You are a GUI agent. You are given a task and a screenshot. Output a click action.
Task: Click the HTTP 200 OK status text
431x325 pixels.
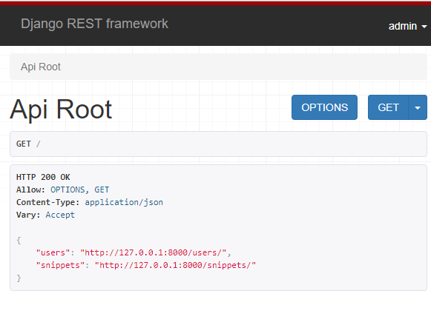43,177
